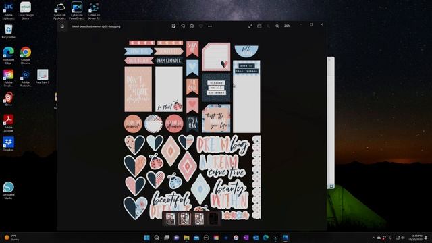The image size is (432, 243).
Task: Open weather widget showing Sunny
Action: (x=11, y=238)
